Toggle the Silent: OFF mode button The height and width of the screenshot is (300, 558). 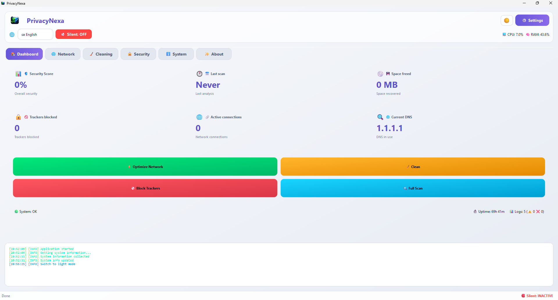click(74, 34)
